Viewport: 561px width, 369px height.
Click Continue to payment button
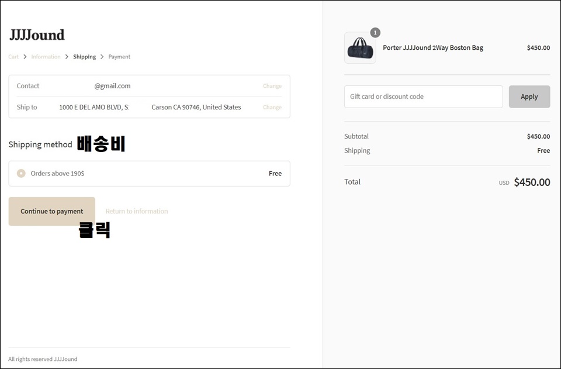[52, 211]
